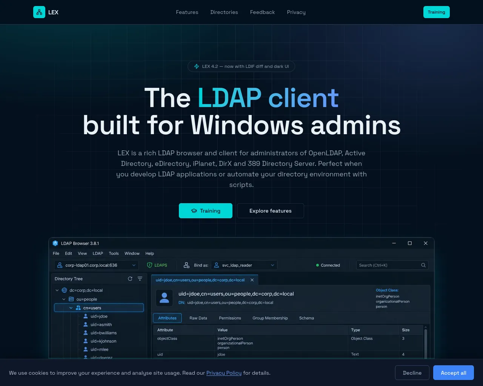Screen dimensions: 483x386
Task: Click the cn=users group icon
Action: pyautogui.click(x=78, y=308)
